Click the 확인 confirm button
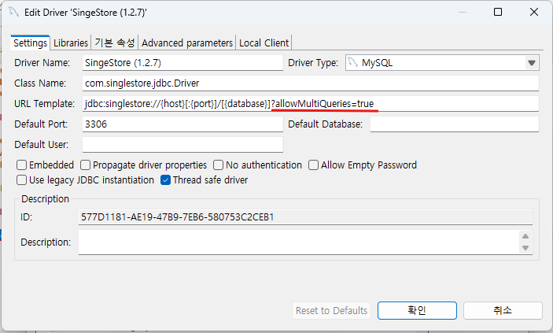 (x=417, y=310)
